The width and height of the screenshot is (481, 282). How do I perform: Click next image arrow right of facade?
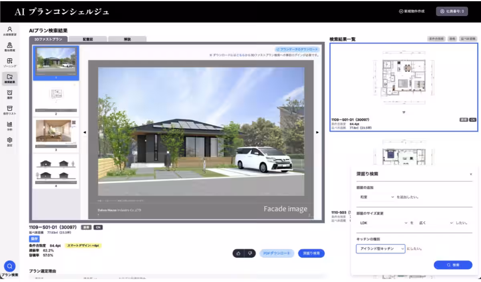(317, 132)
